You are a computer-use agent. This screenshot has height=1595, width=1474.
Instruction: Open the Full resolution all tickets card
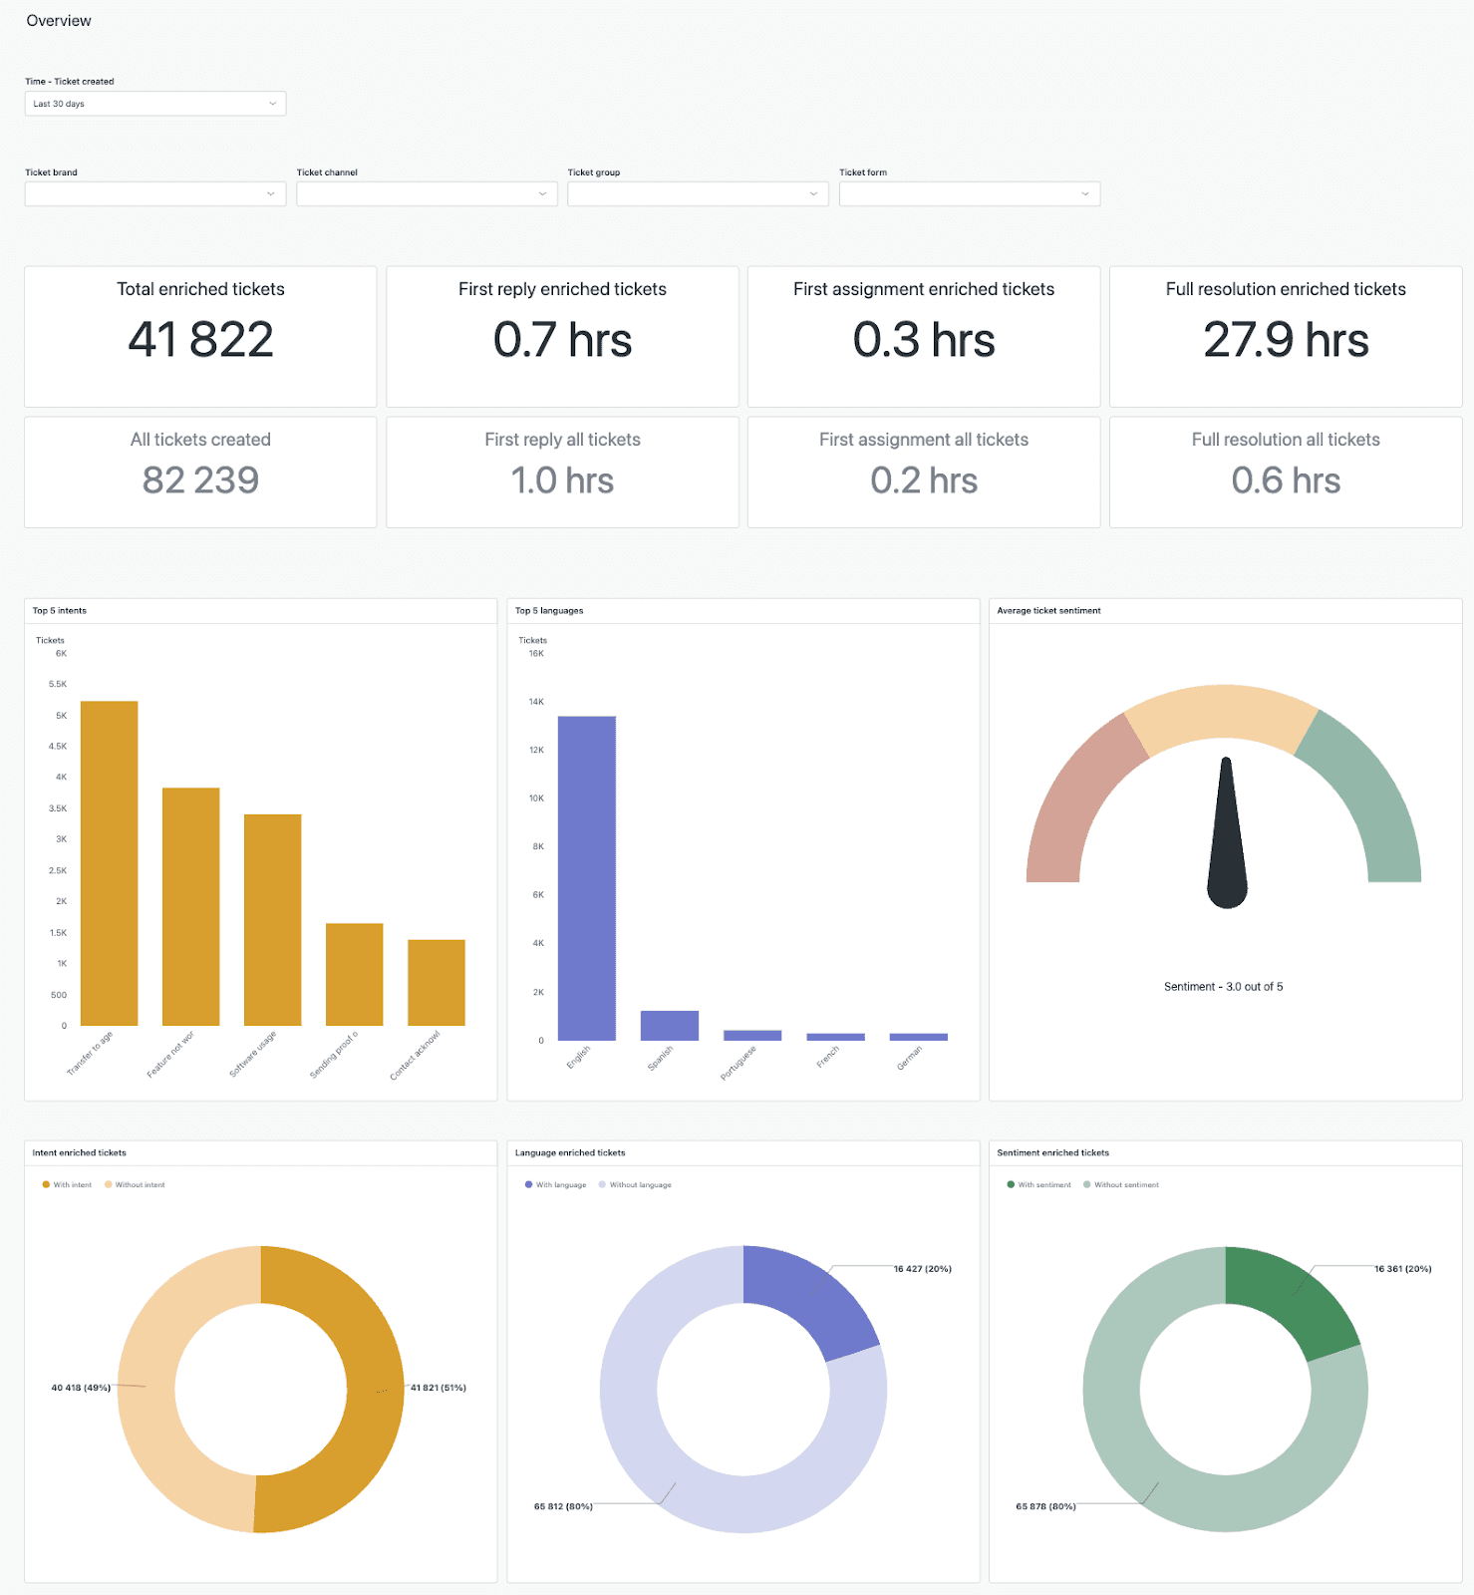(1286, 472)
